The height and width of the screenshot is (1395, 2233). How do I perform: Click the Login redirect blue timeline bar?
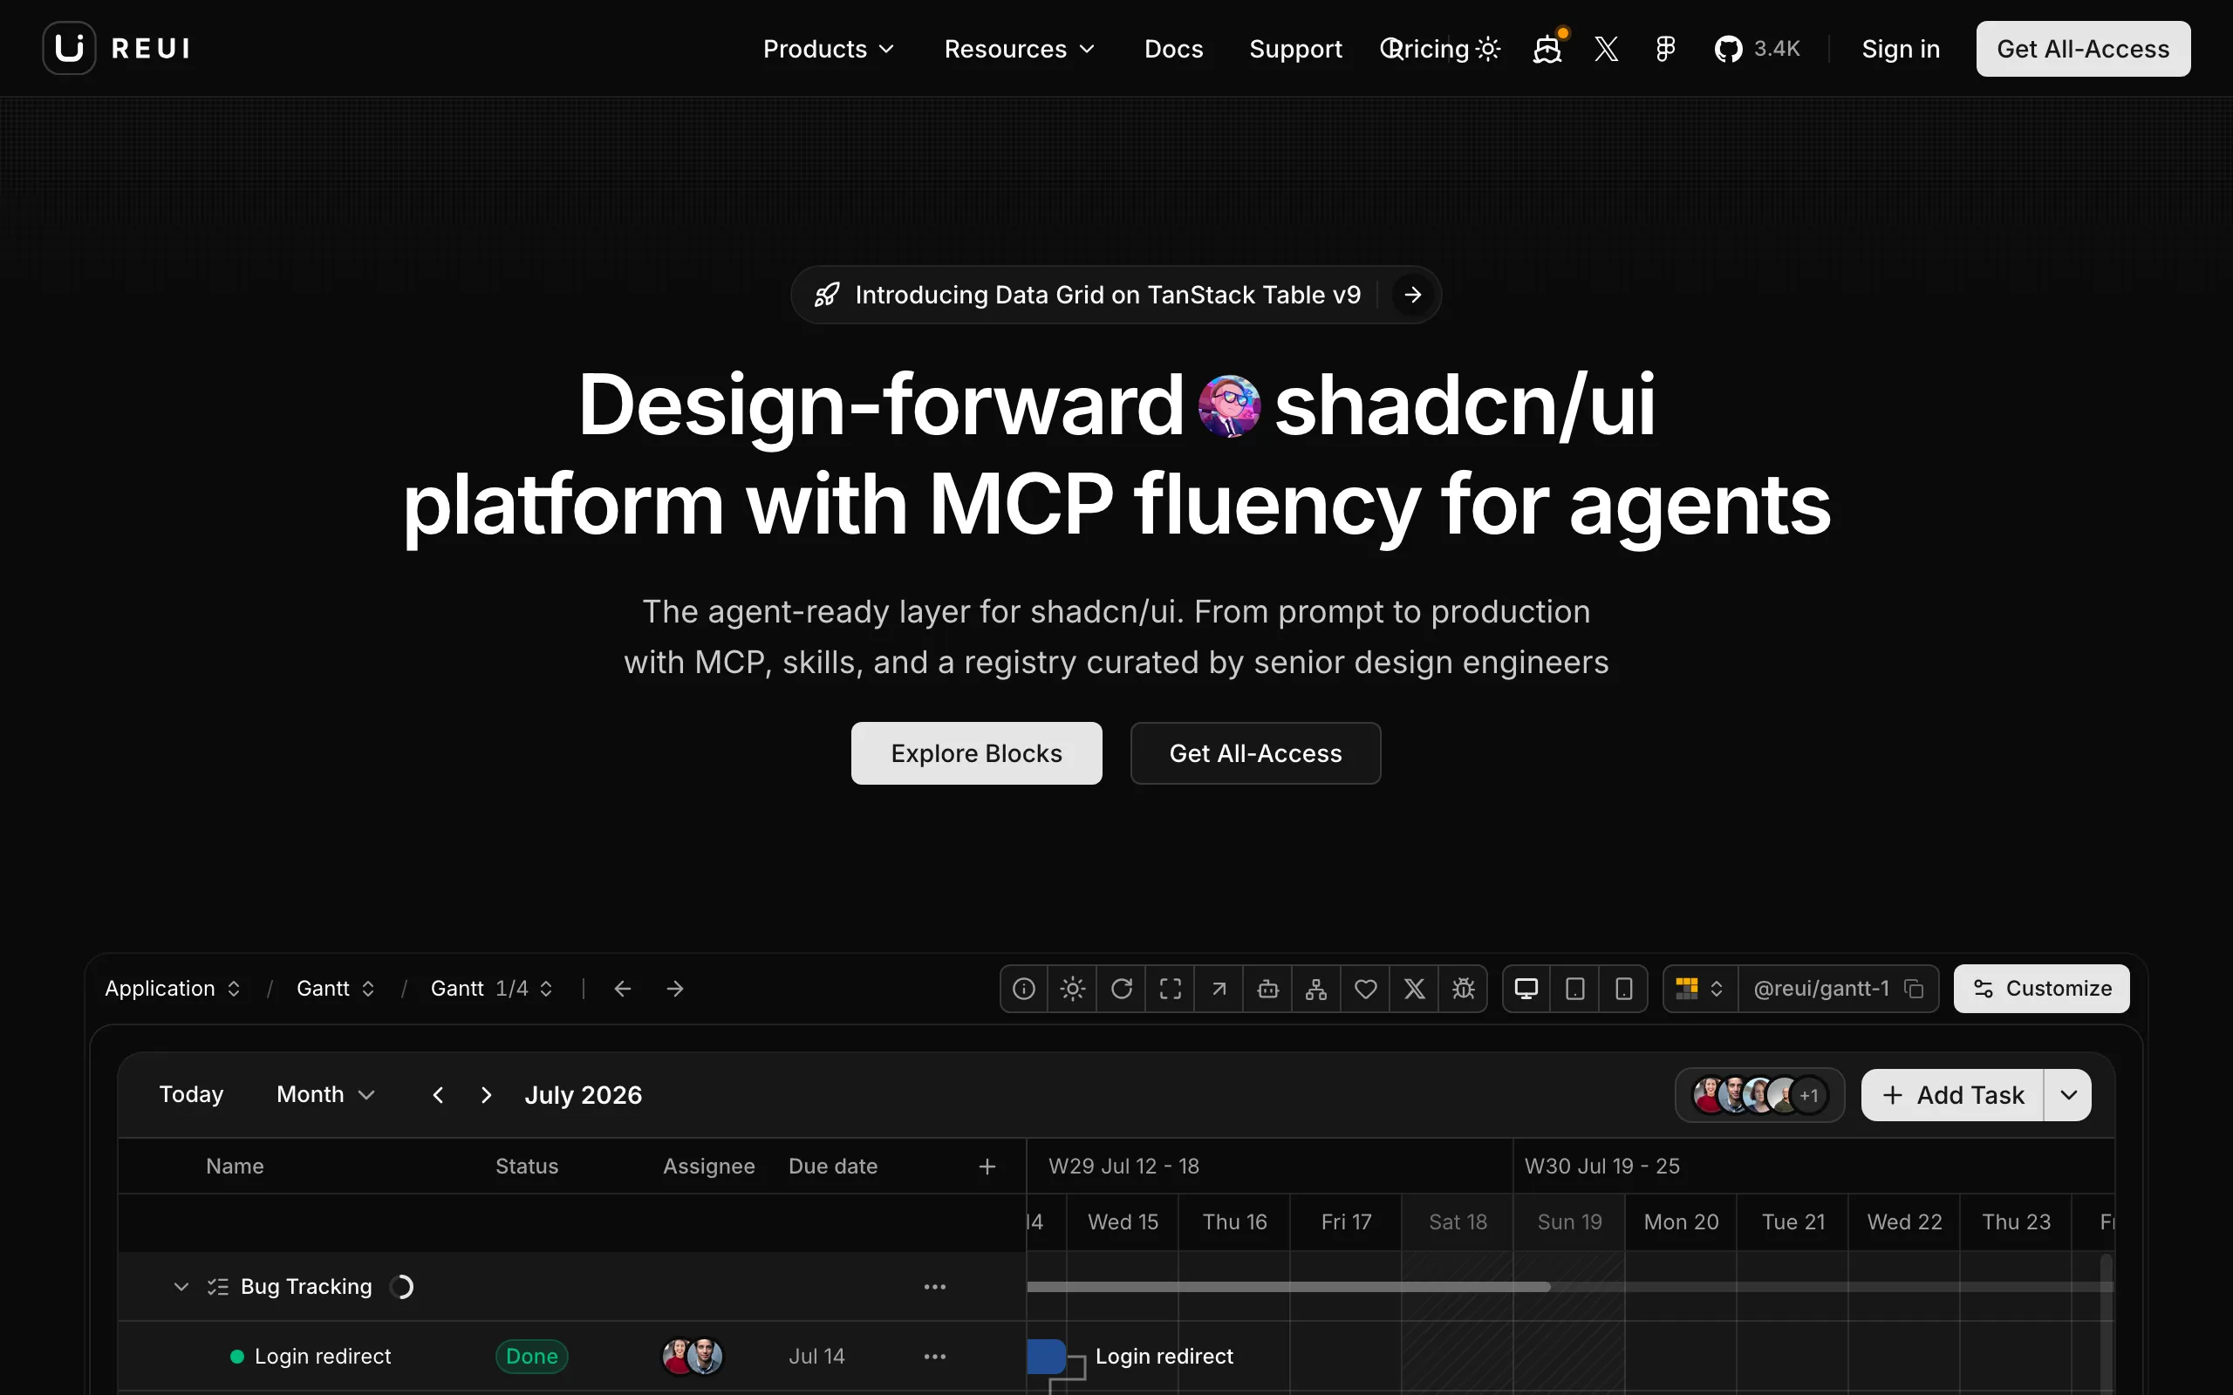1047,1357
